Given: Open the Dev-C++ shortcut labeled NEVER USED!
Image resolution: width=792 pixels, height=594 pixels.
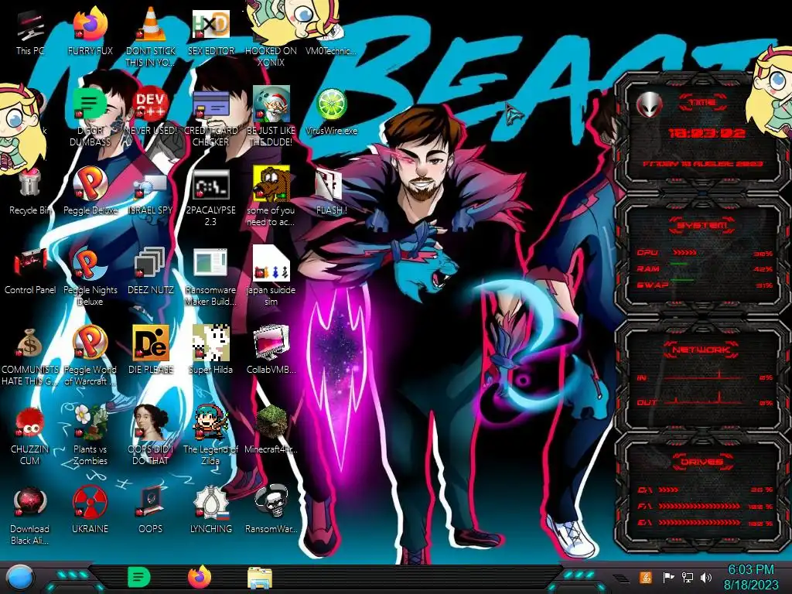Looking at the screenshot, I should tap(151, 111).
